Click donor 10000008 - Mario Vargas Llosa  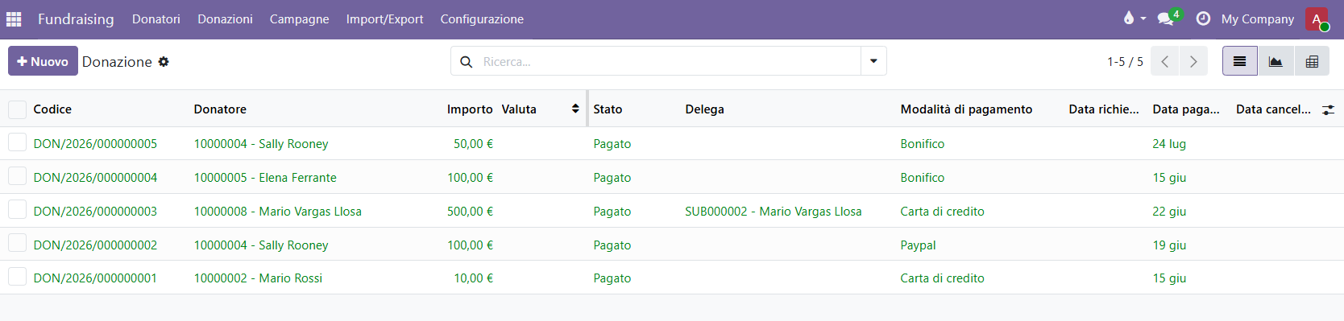point(277,211)
